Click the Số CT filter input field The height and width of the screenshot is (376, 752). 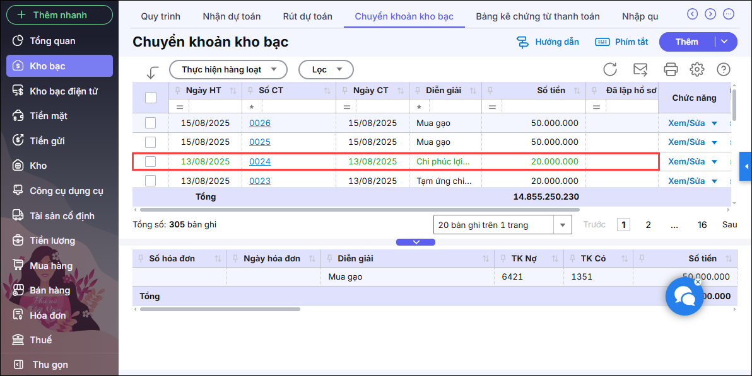297,107
